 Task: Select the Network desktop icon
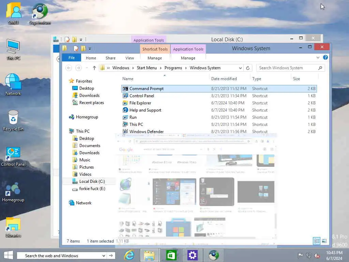13,85
